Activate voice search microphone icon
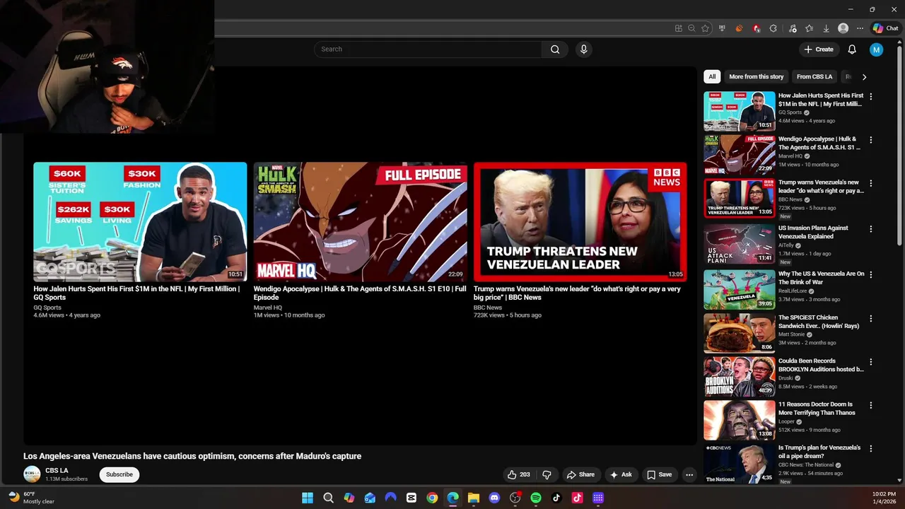The width and height of the screenshot is (905, 509). [583, 49]
